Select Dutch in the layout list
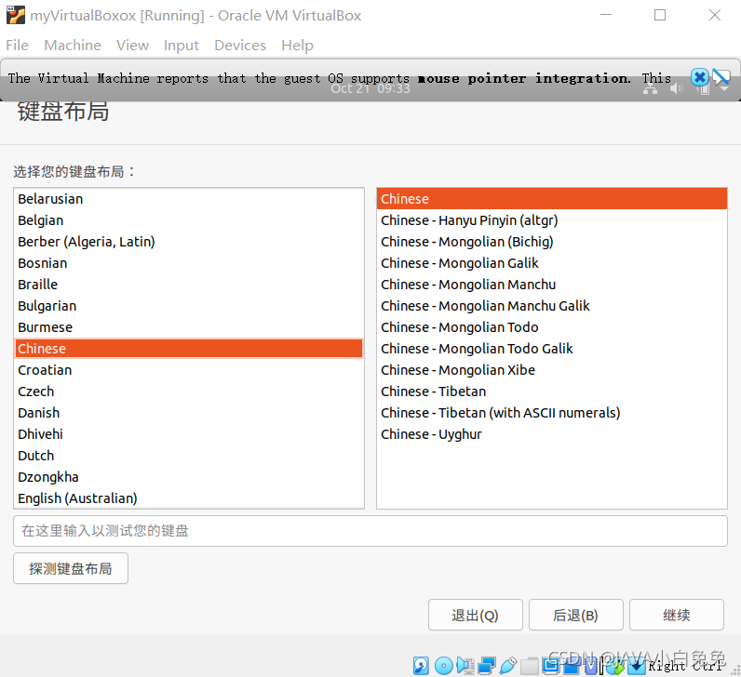The image size is (741, 677). (x=189, y=456)
